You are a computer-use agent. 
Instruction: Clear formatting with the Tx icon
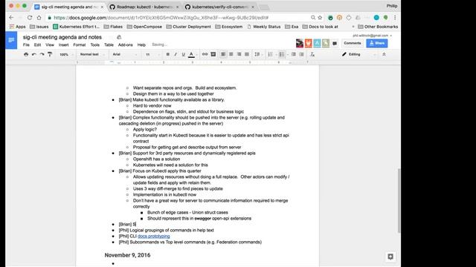[312, 54]
